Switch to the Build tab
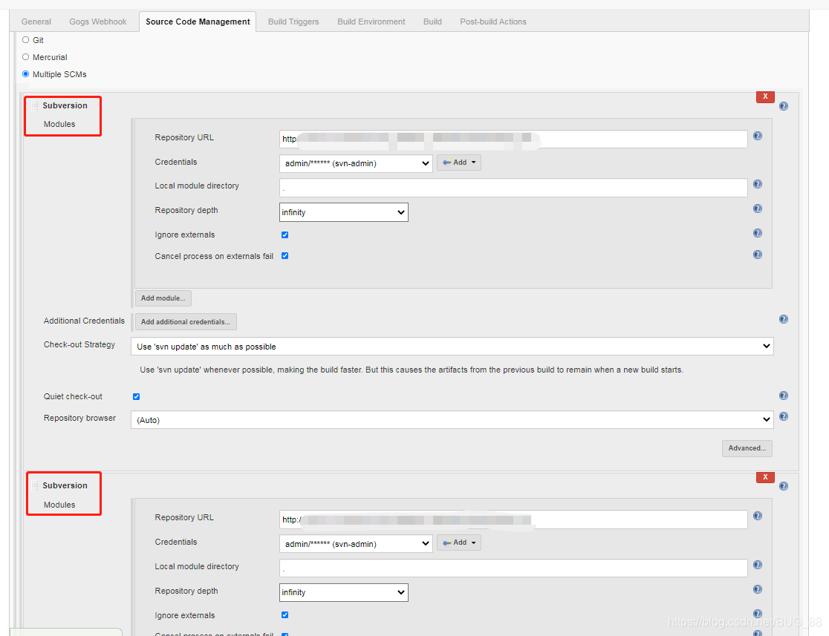 432,22
